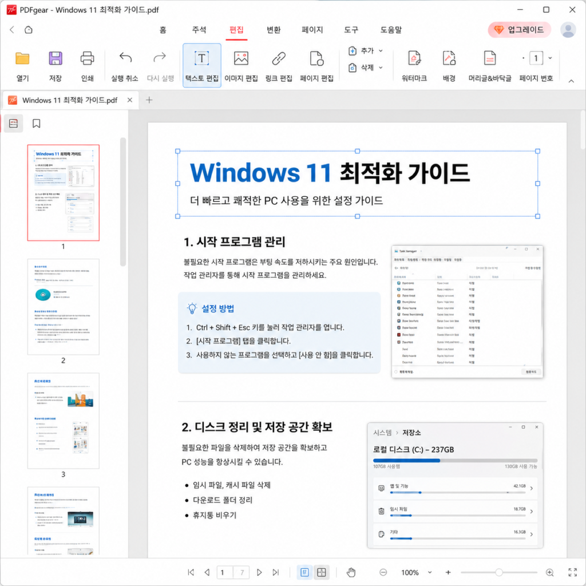Go to the next page icon
Screen dimensions: 586x586
pyautogui.click(x=259, y=572)
